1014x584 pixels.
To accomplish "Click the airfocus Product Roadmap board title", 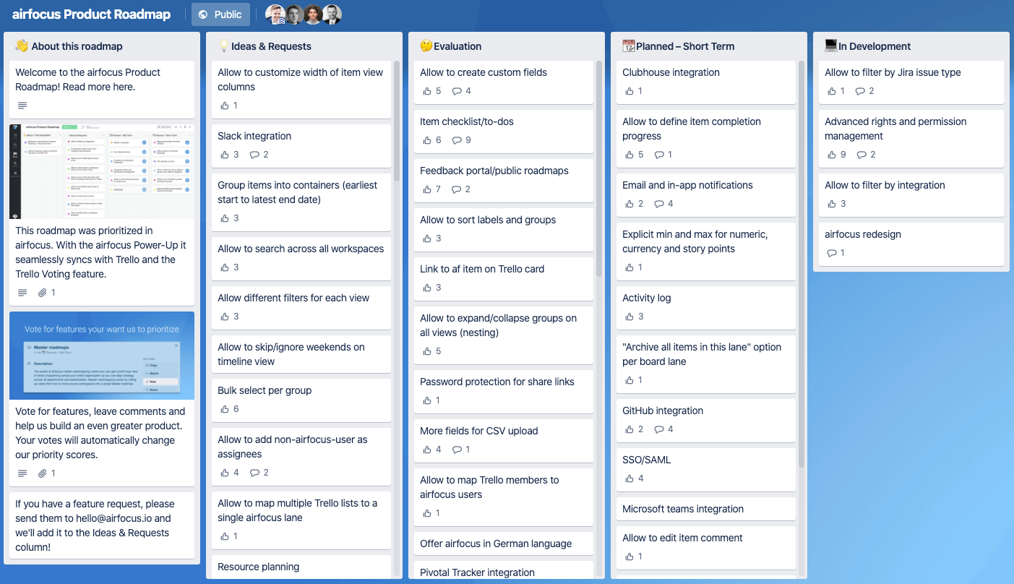I will click(92, 14).
